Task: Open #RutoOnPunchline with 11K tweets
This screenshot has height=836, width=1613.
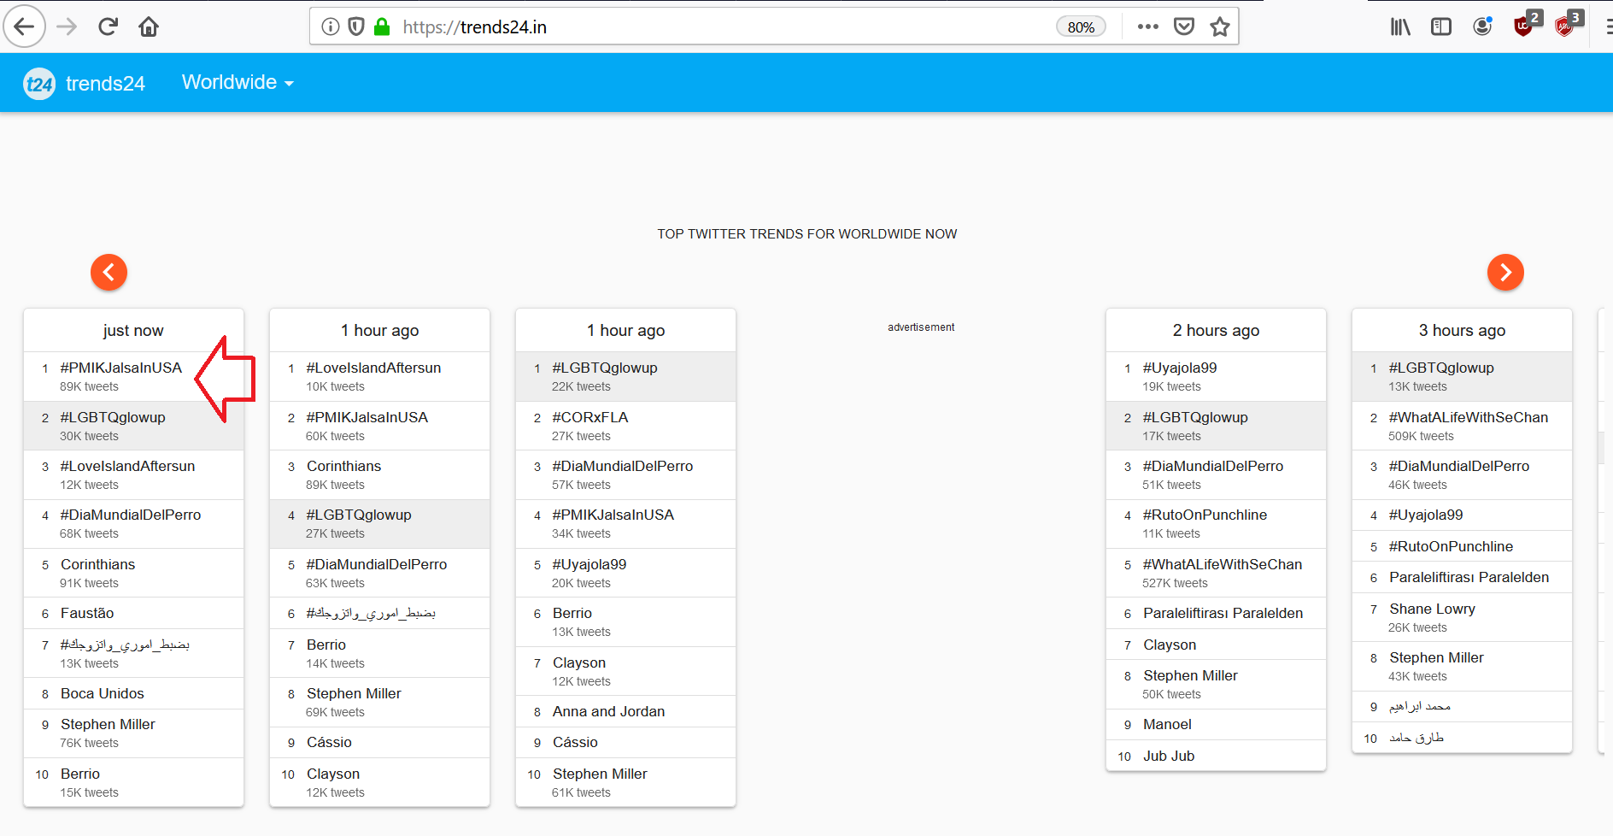Action: (x=1205, y=515)
